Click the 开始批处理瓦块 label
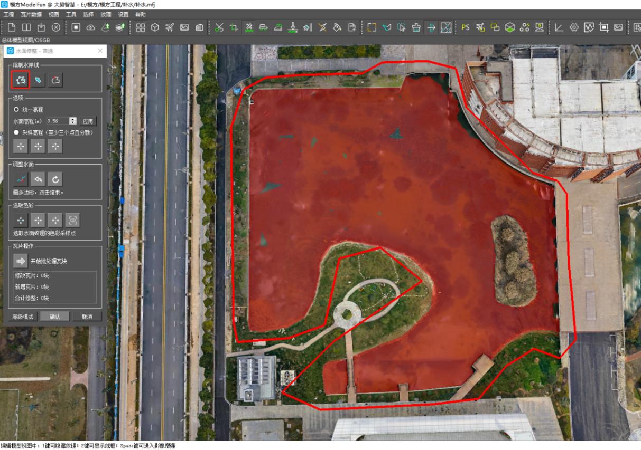This screenshot has height=450, width=641. tap(49, 261)
